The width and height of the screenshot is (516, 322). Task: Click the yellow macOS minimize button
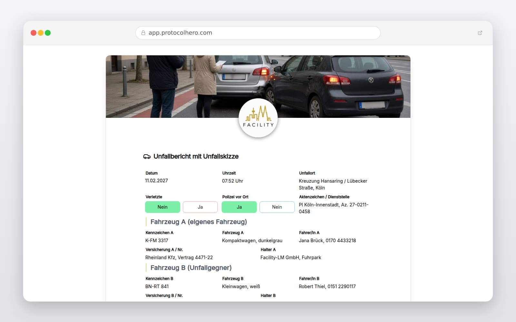point(41,33)
